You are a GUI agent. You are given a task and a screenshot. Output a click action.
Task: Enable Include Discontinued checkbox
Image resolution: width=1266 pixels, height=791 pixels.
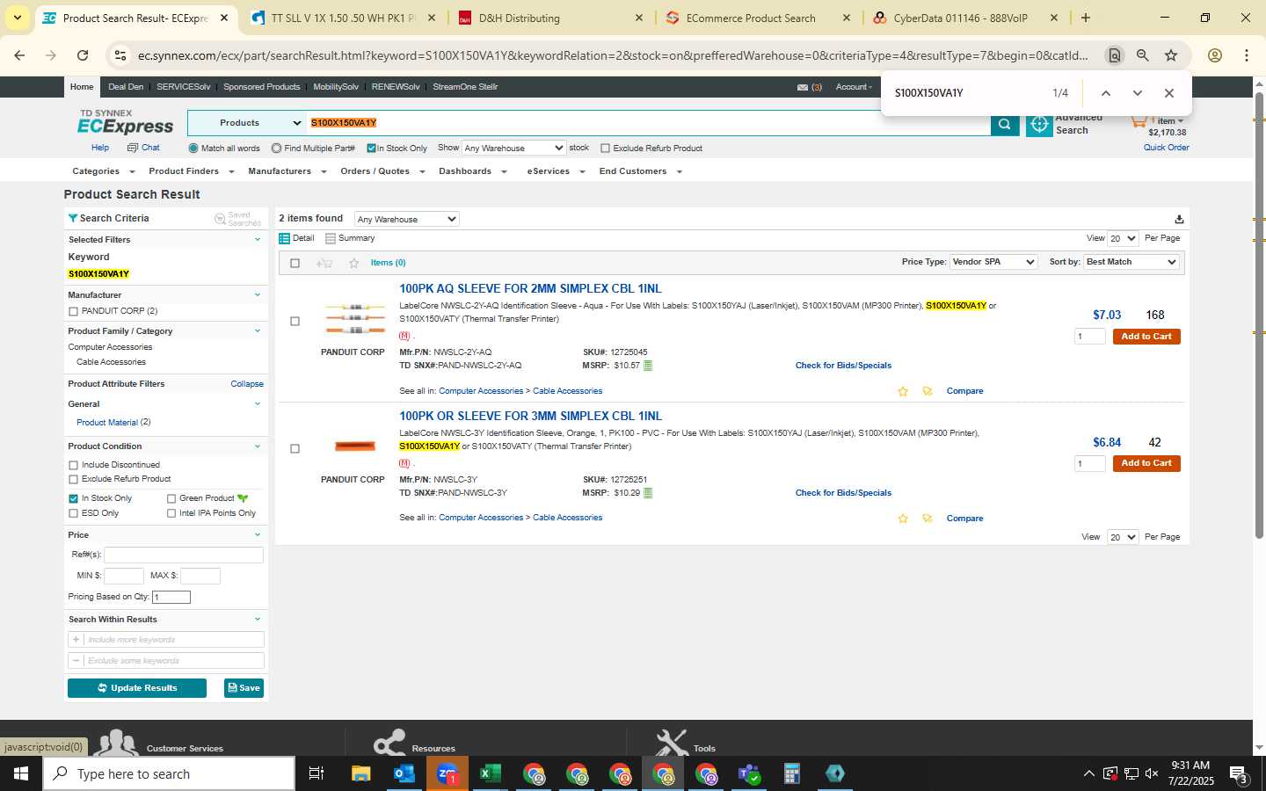point(73,465)
